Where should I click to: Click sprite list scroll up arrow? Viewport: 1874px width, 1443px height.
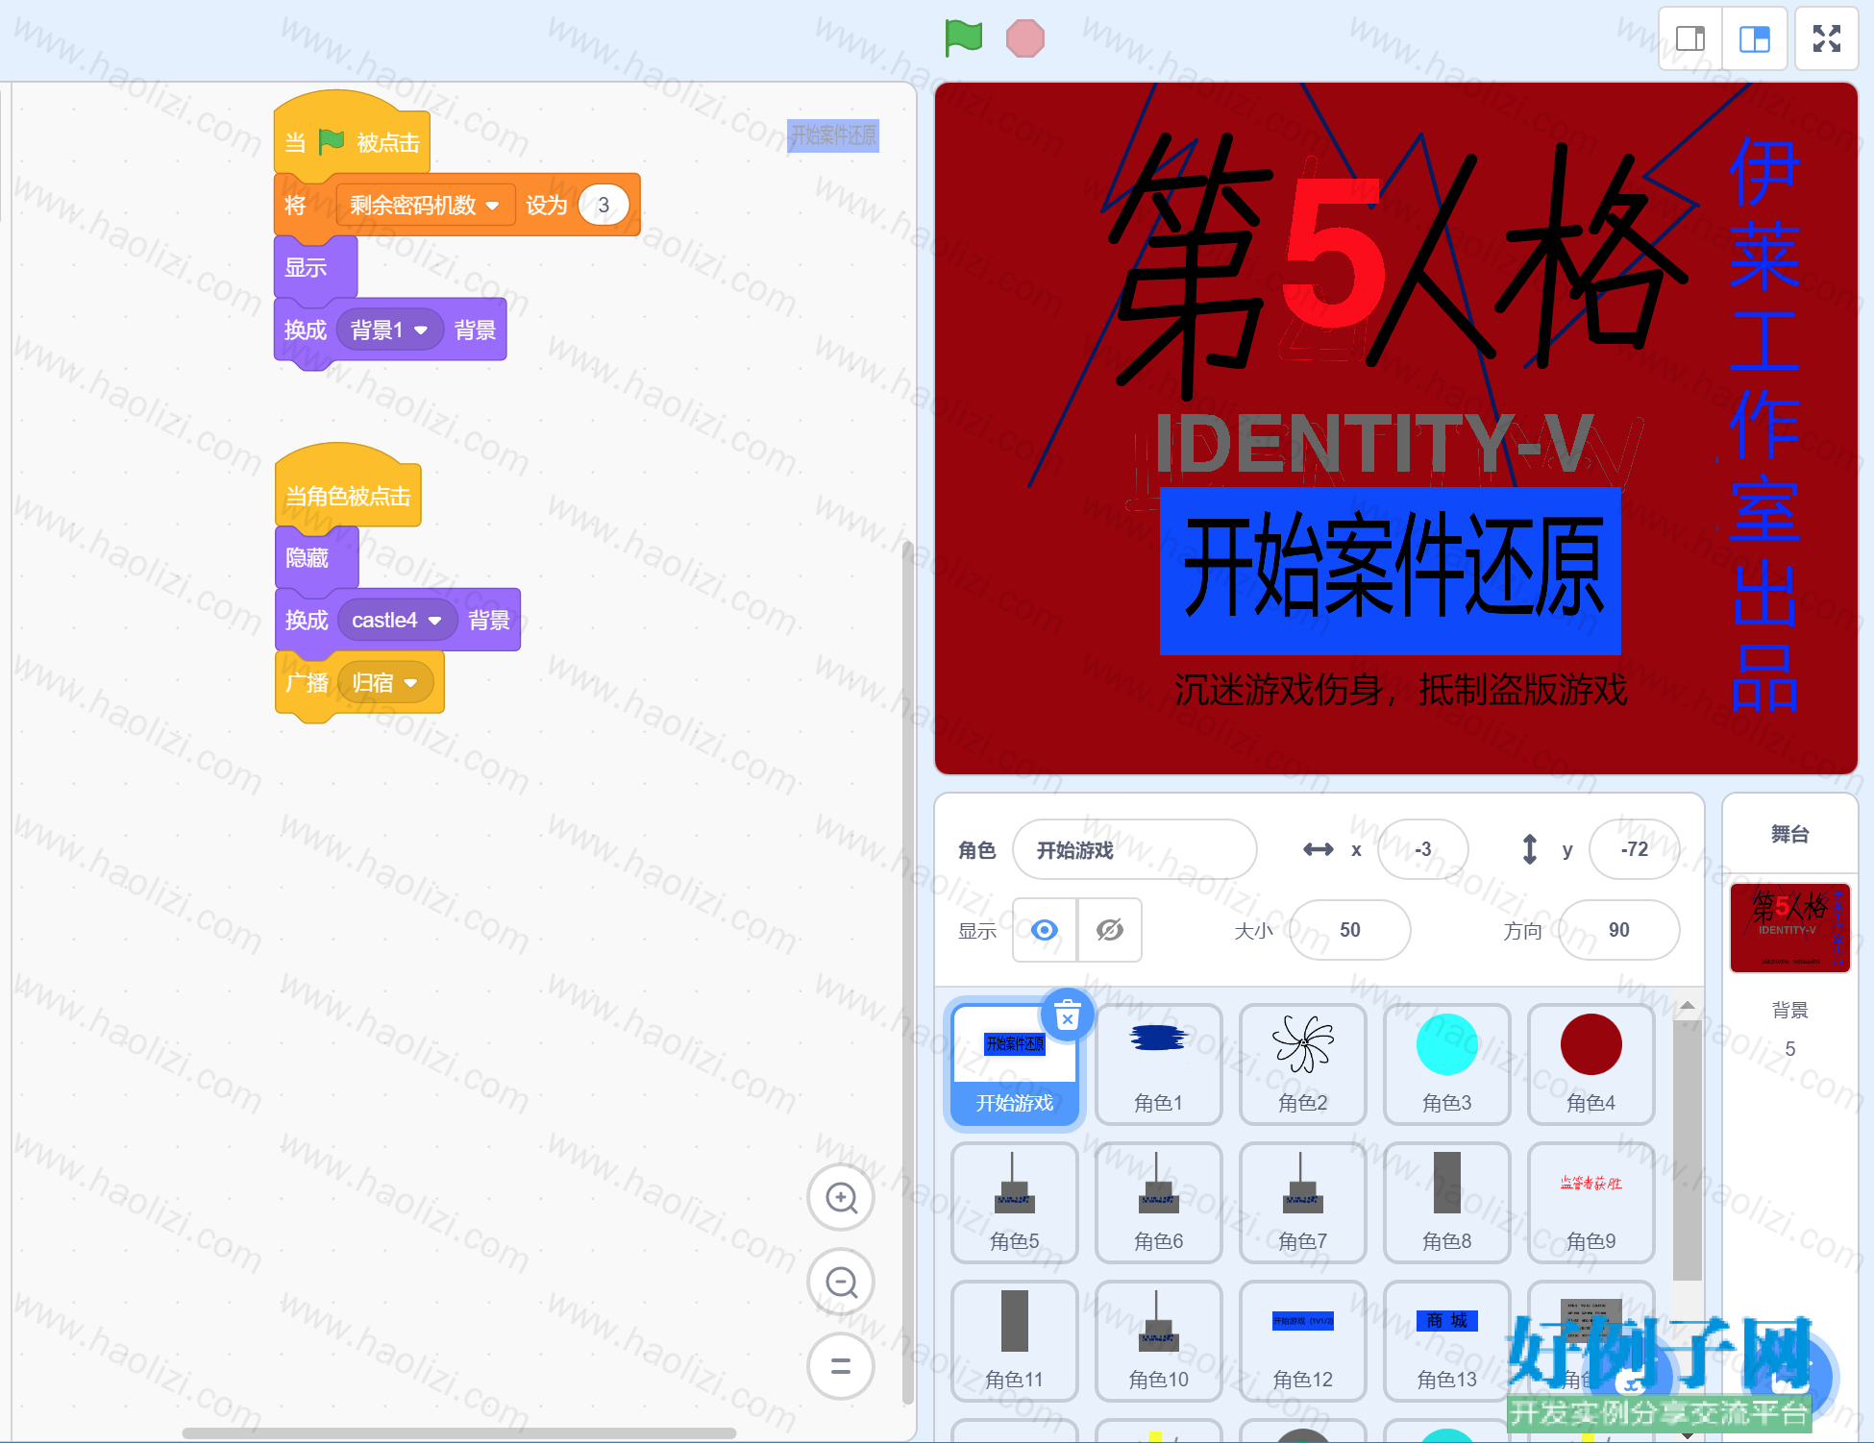(1687, 1006)
